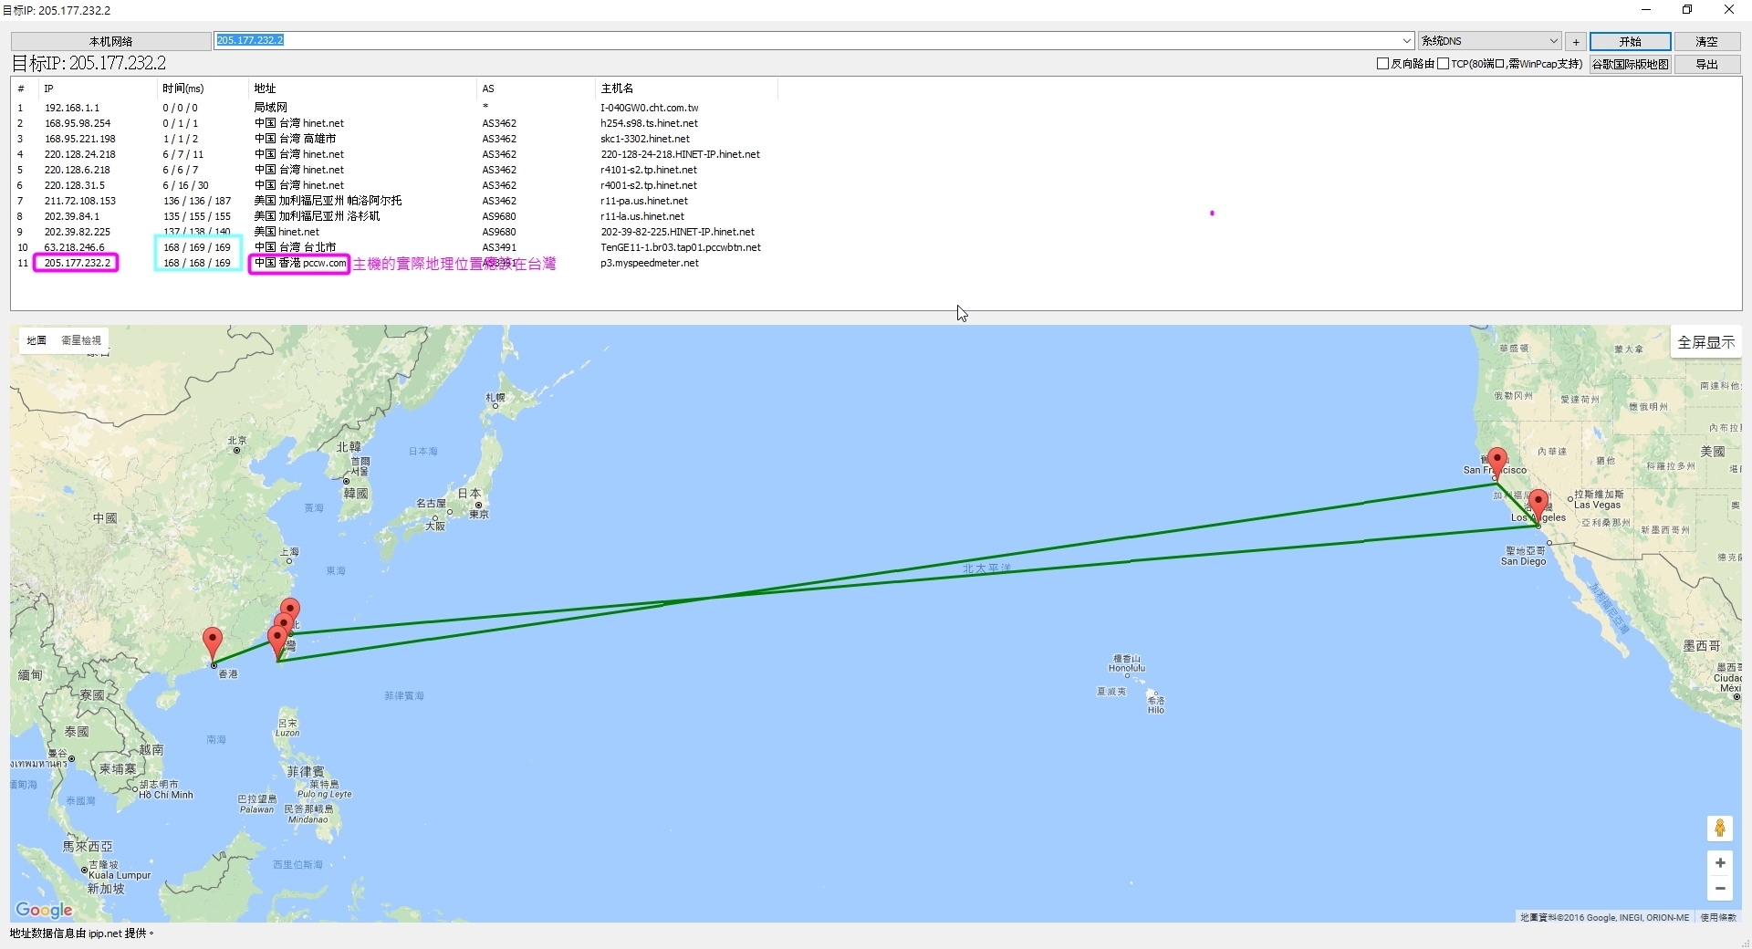Open Street View pegman on map
Screen dimensions: 1752x949
(1720, 828)
